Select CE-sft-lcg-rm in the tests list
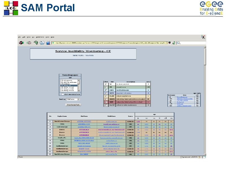The width and height of the screenshot is (226, 169). point(70,85)
